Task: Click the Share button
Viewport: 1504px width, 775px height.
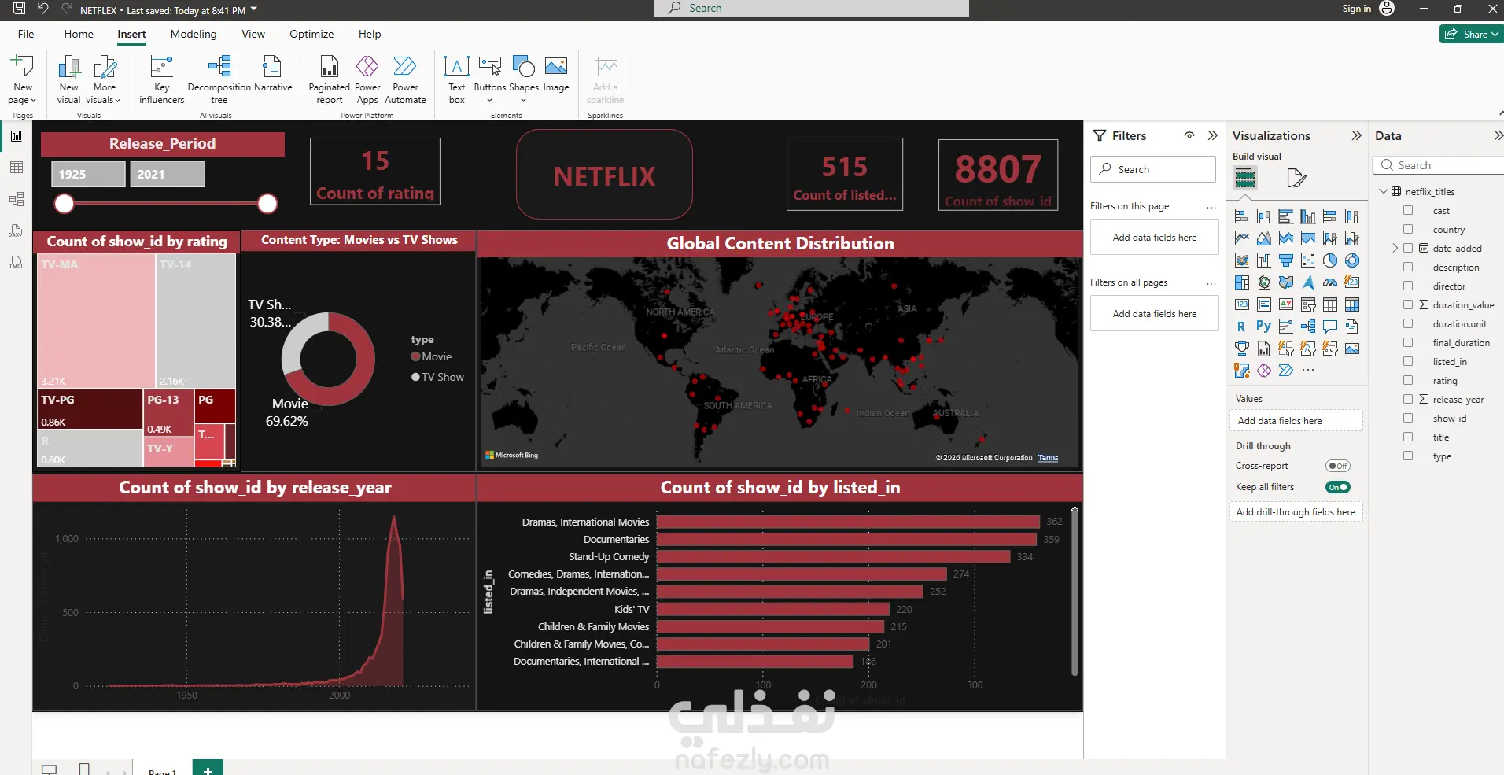Action: pos(1471,34)
